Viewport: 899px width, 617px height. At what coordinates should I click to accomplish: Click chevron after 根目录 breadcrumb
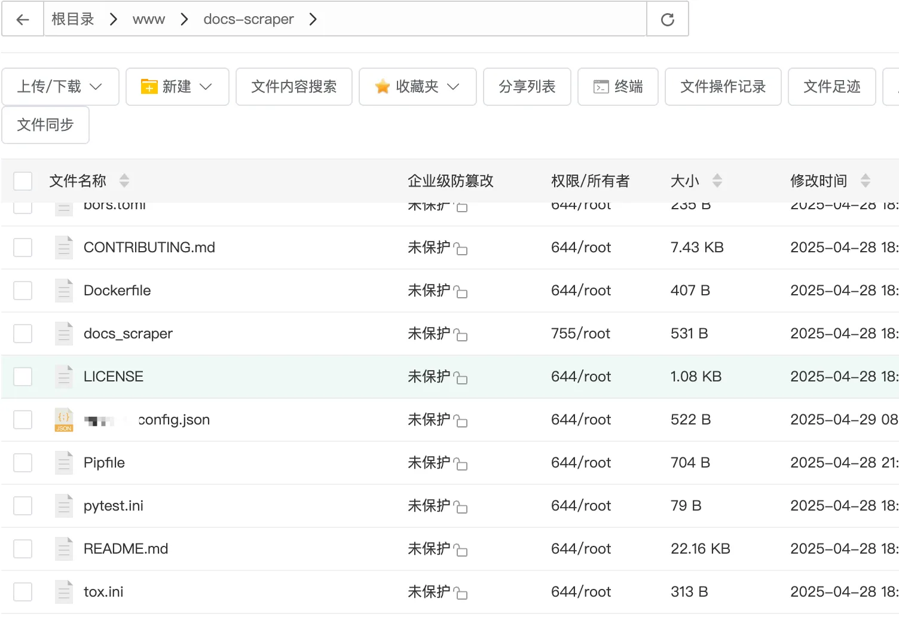[x=113, y=19]
